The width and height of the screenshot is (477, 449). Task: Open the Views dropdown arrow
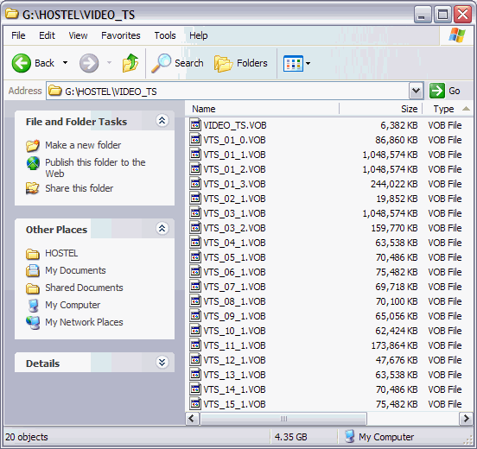pyautogui.click(x=308, y=63)
